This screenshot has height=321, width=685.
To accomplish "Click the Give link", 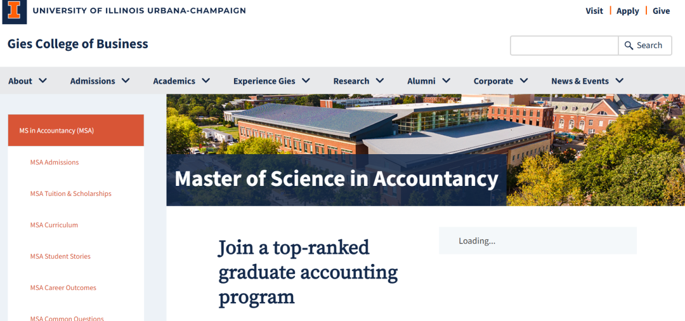I will 661,11.
